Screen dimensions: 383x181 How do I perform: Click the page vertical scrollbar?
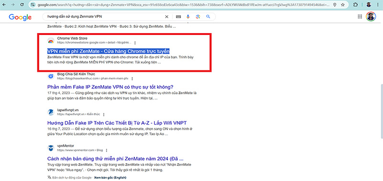click(381, 112)
